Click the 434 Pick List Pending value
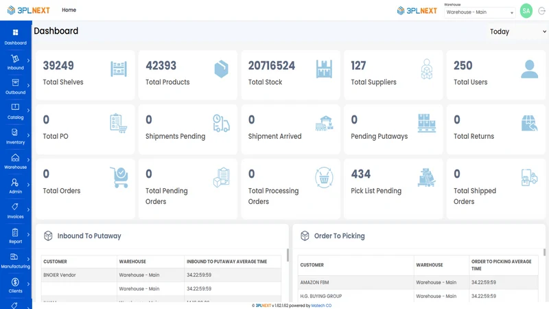The image size is (549, 309). click(361, 174)
